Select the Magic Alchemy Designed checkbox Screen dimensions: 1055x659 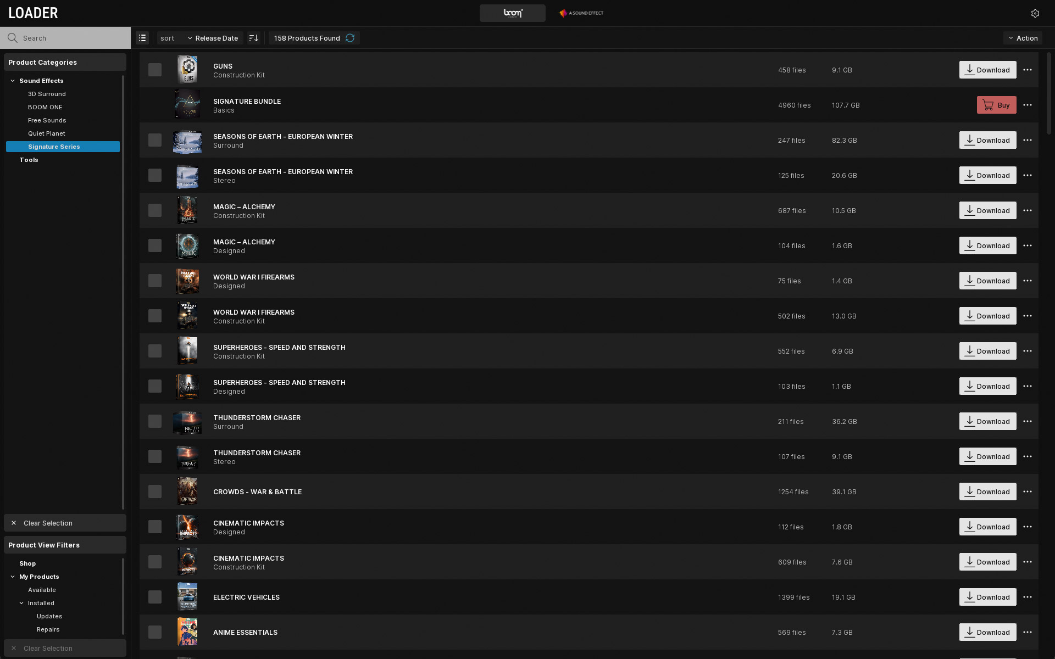(x=155, y=245)
